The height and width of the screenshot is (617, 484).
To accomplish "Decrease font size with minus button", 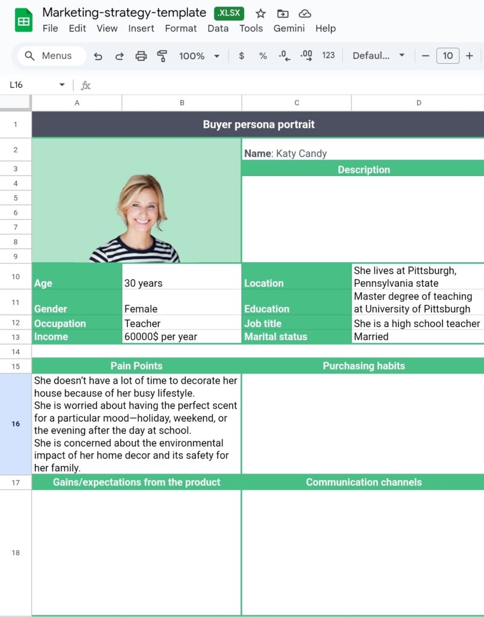I will pos(426,56).
